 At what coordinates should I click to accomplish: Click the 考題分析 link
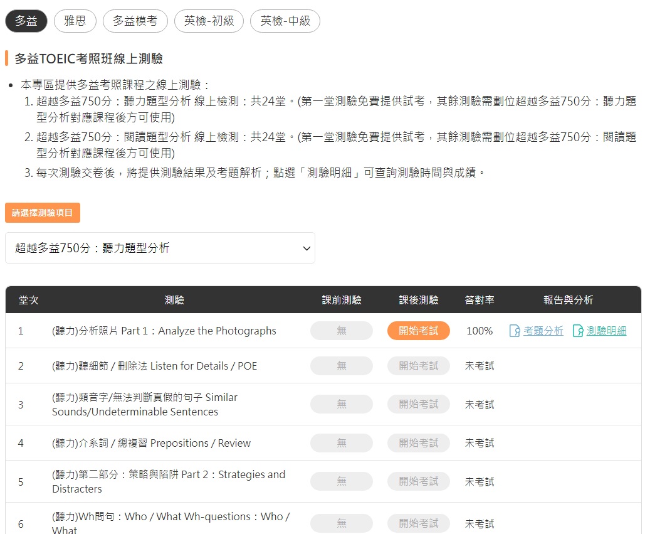pyautogui.click(x=543, y=331)
